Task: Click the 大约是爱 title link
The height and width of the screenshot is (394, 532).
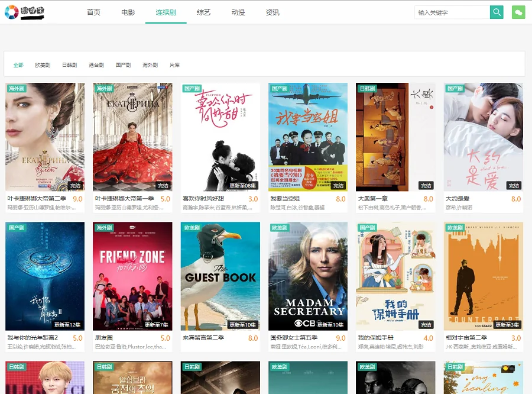Action: (x=458, y=199)
